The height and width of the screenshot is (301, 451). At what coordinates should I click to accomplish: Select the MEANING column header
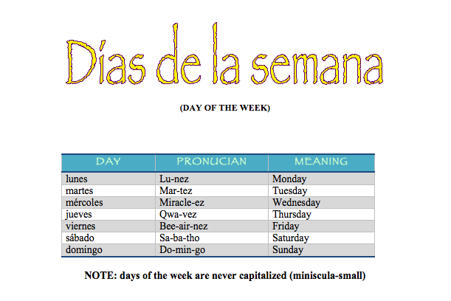(321, 162)
